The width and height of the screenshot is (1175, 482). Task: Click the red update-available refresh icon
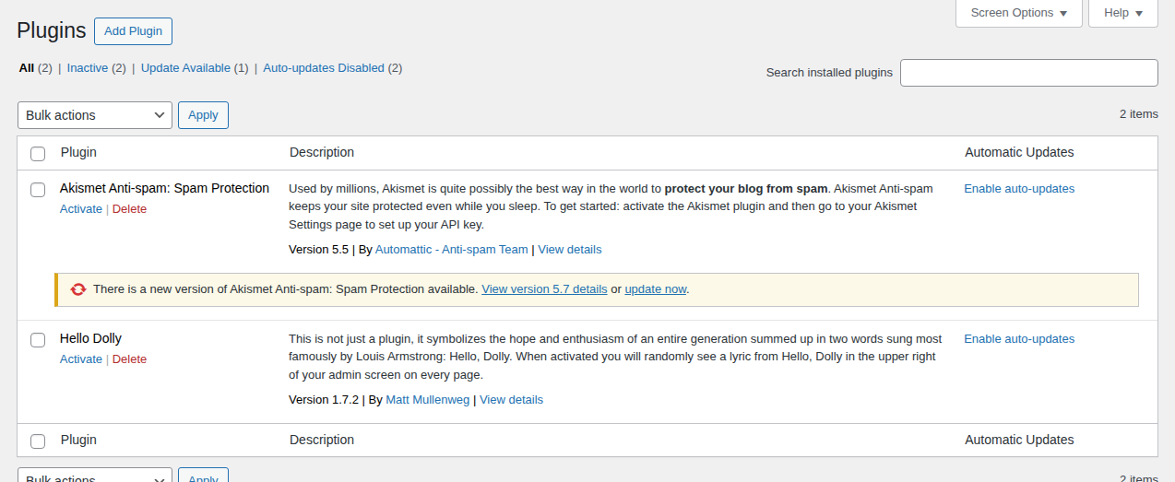tap(78, 289)
